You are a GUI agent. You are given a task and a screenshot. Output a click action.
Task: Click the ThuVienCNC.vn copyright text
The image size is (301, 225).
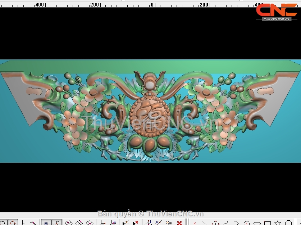point(150,214)
